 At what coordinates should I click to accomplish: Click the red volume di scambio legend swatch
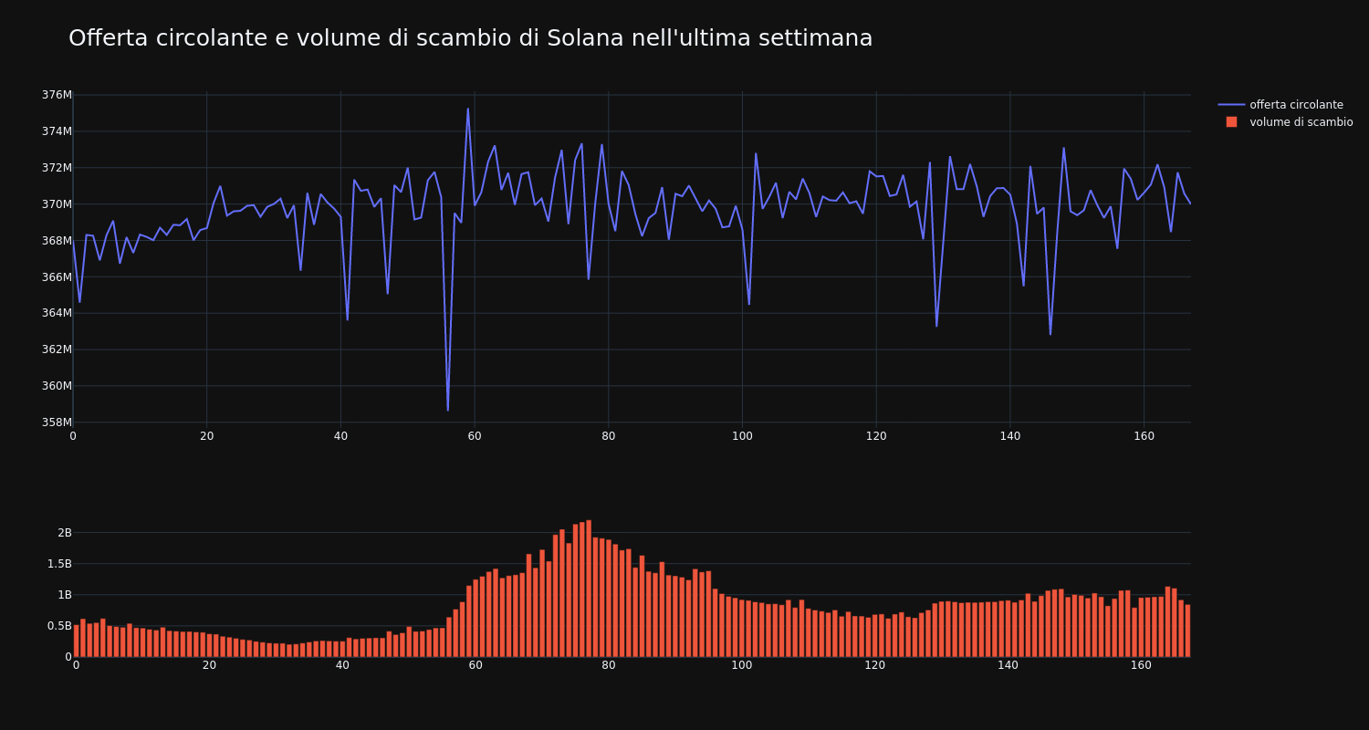(x=1231, y=122)
